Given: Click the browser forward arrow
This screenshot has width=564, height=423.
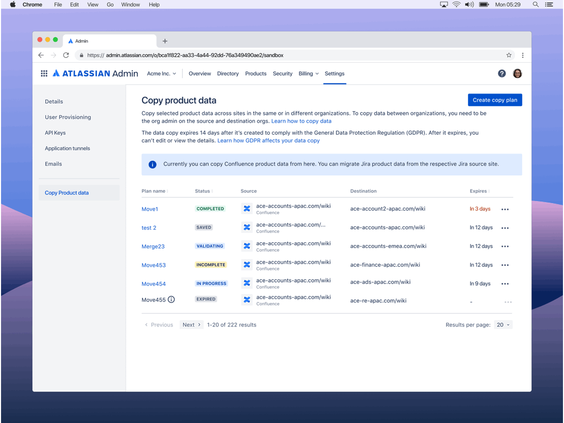Looking at the screenshot, I should (53, 55).
